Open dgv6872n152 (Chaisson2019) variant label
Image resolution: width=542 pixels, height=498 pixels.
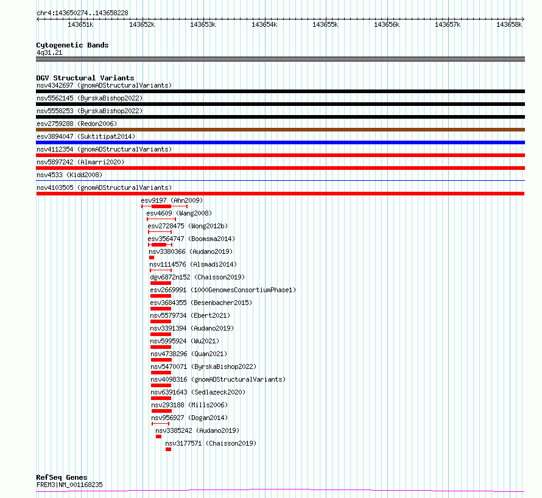[197, 277]
